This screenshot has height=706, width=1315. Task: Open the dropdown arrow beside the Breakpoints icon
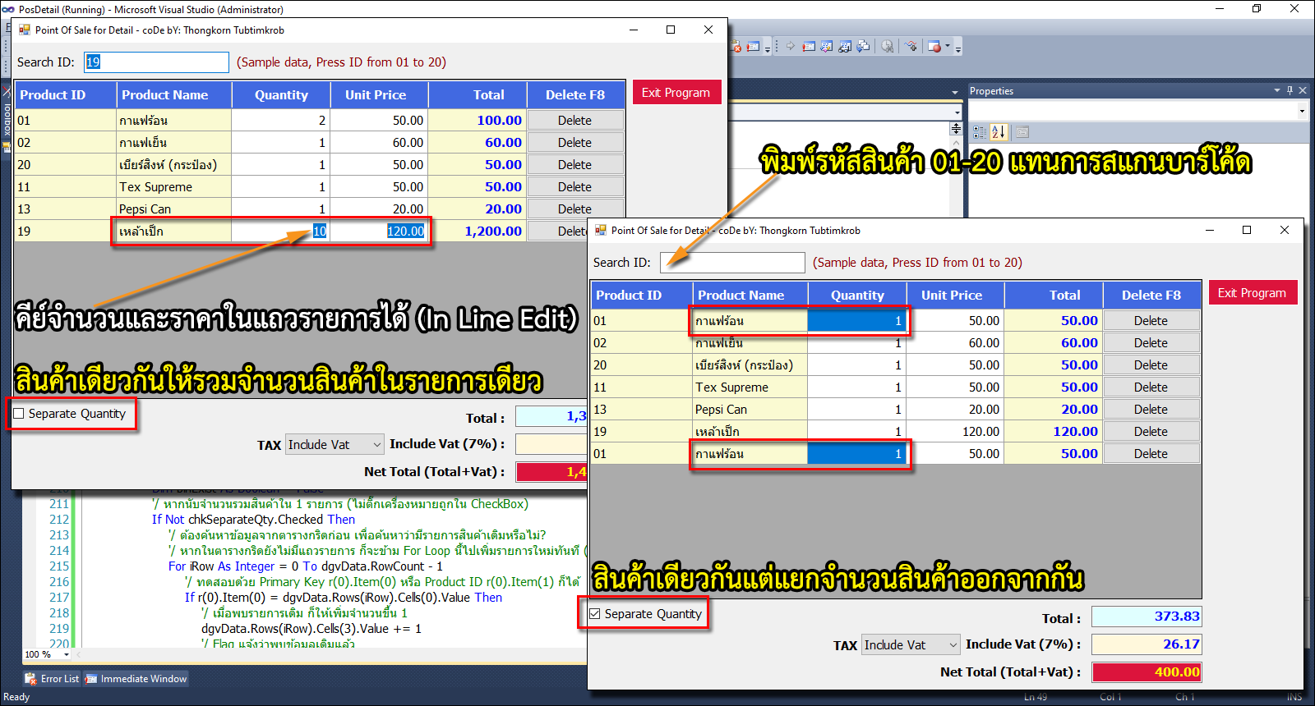(948, 46)
